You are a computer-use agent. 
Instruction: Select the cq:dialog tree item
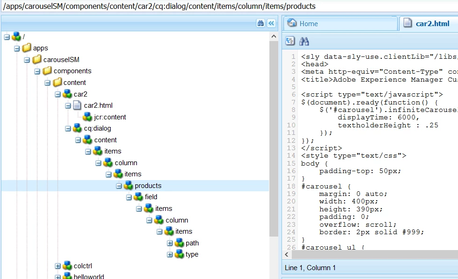pyautogui.click(x=98, y=128)
